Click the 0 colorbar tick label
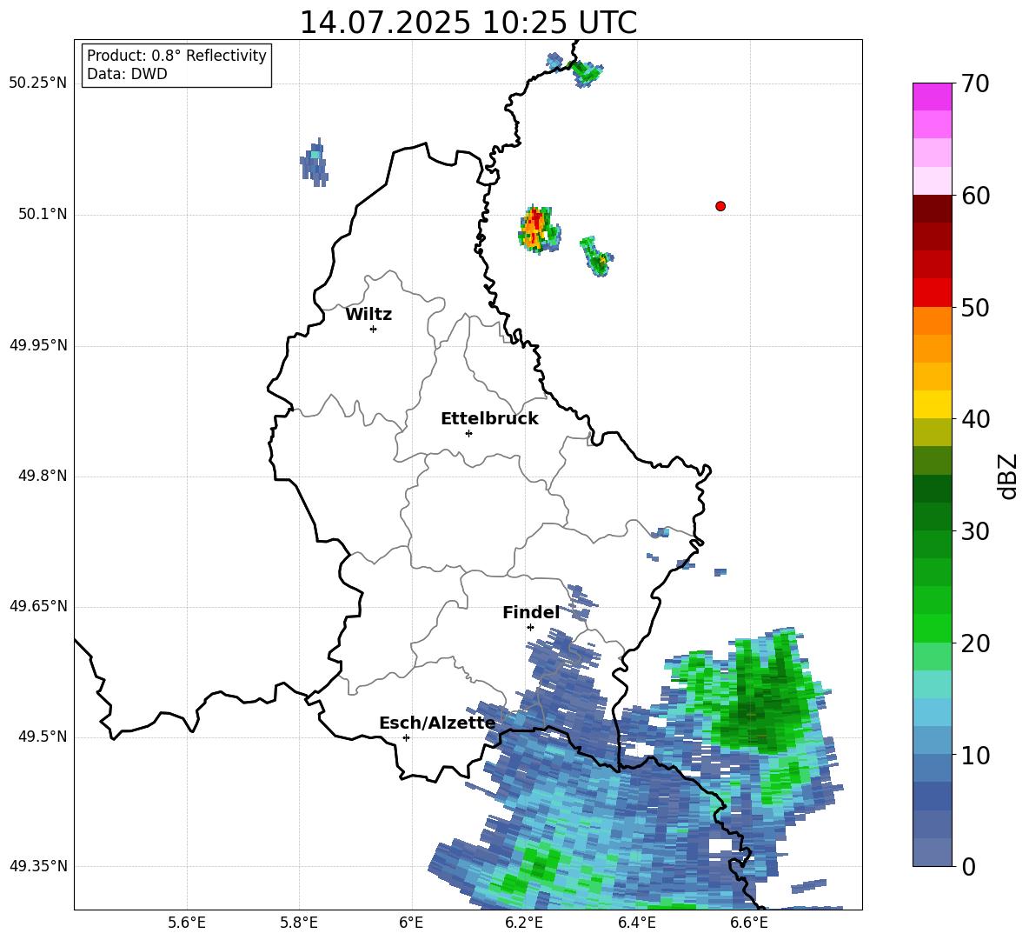The width and height of the screenshot is (1029, 940). [968, 867]
